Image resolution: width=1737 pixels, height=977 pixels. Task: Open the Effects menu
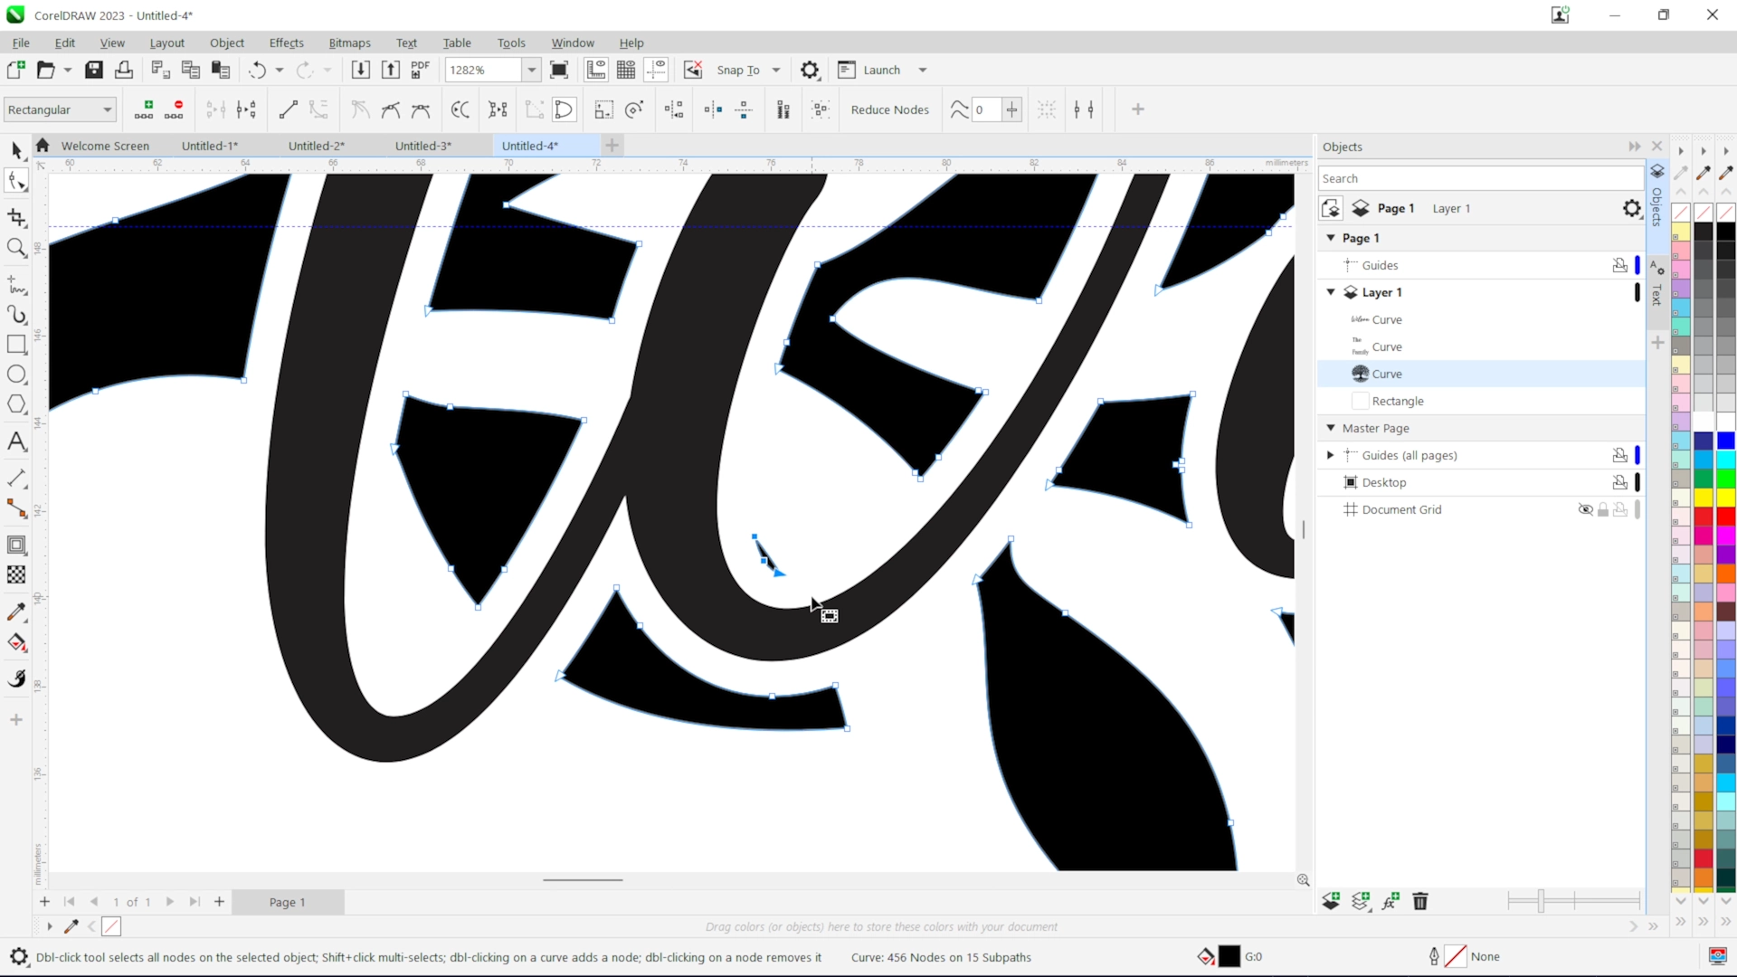(286, 43)
